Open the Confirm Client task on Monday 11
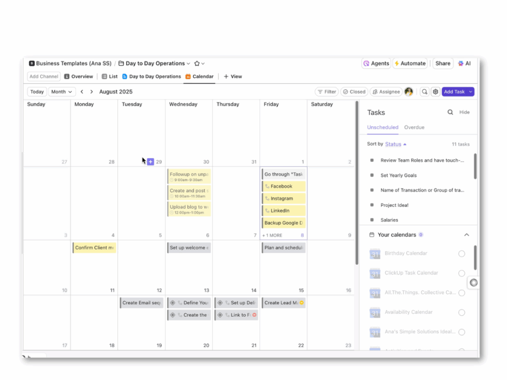This screenshot has height=380, width=507. coord(95,248)
